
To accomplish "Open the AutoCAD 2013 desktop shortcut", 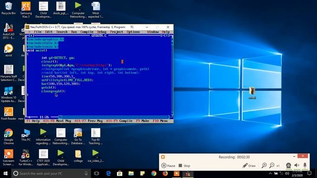I will pos(8,31).
